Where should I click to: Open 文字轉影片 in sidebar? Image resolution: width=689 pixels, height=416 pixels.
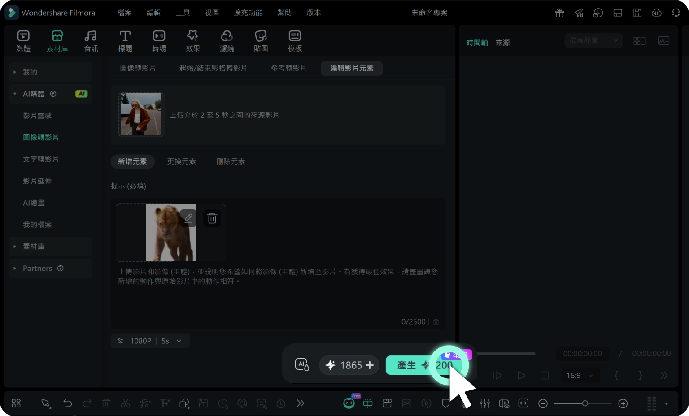41,159
